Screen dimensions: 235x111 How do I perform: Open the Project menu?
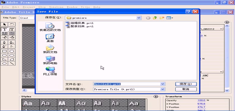click(x=29, y=7)
